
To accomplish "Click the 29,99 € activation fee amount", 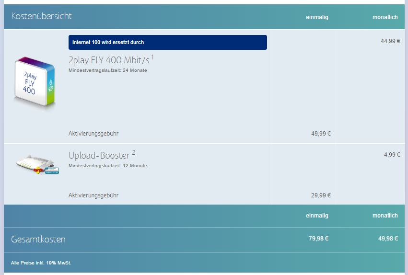I will tap(321, 195).
